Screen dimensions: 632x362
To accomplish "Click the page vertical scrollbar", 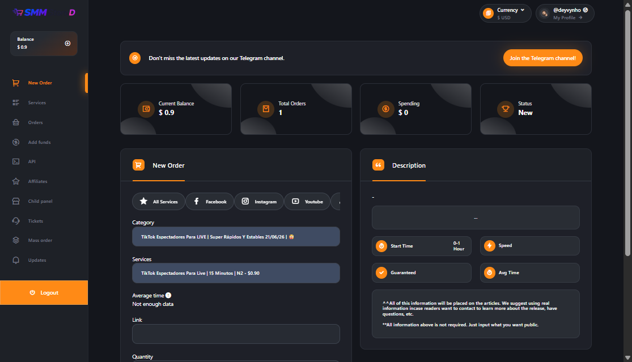I will click(627, 133).
